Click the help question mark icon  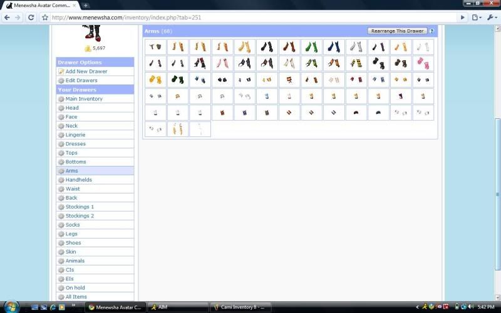pyautogui.click(x=431, y=31)
